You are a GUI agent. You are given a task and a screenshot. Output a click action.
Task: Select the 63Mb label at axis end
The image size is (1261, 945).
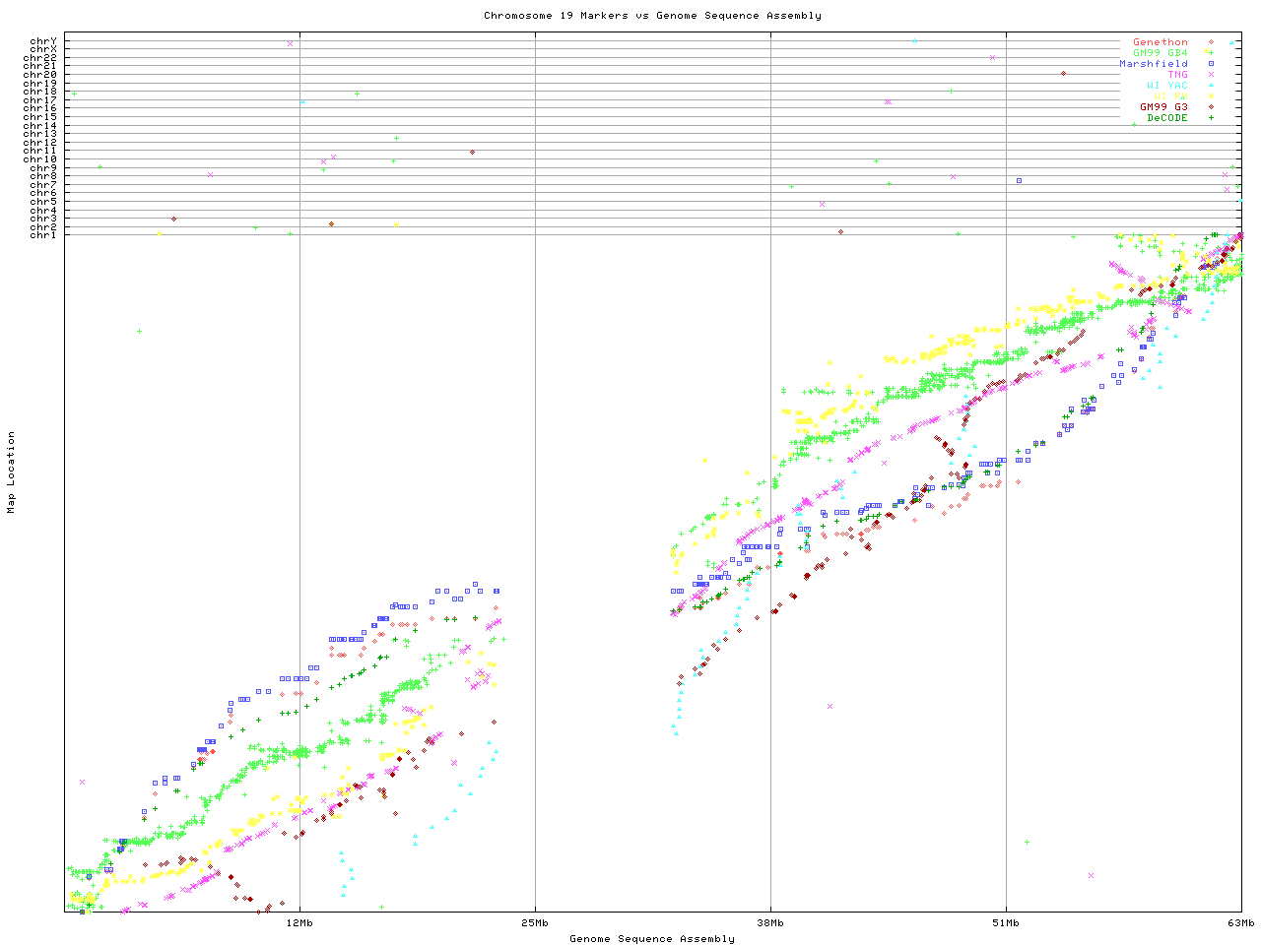(1240, 923)
